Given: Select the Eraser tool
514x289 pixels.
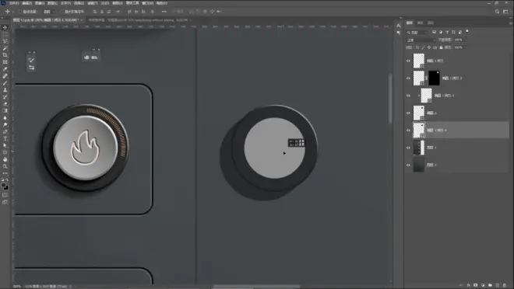Looking at the screenshot, I should point(5,103).
